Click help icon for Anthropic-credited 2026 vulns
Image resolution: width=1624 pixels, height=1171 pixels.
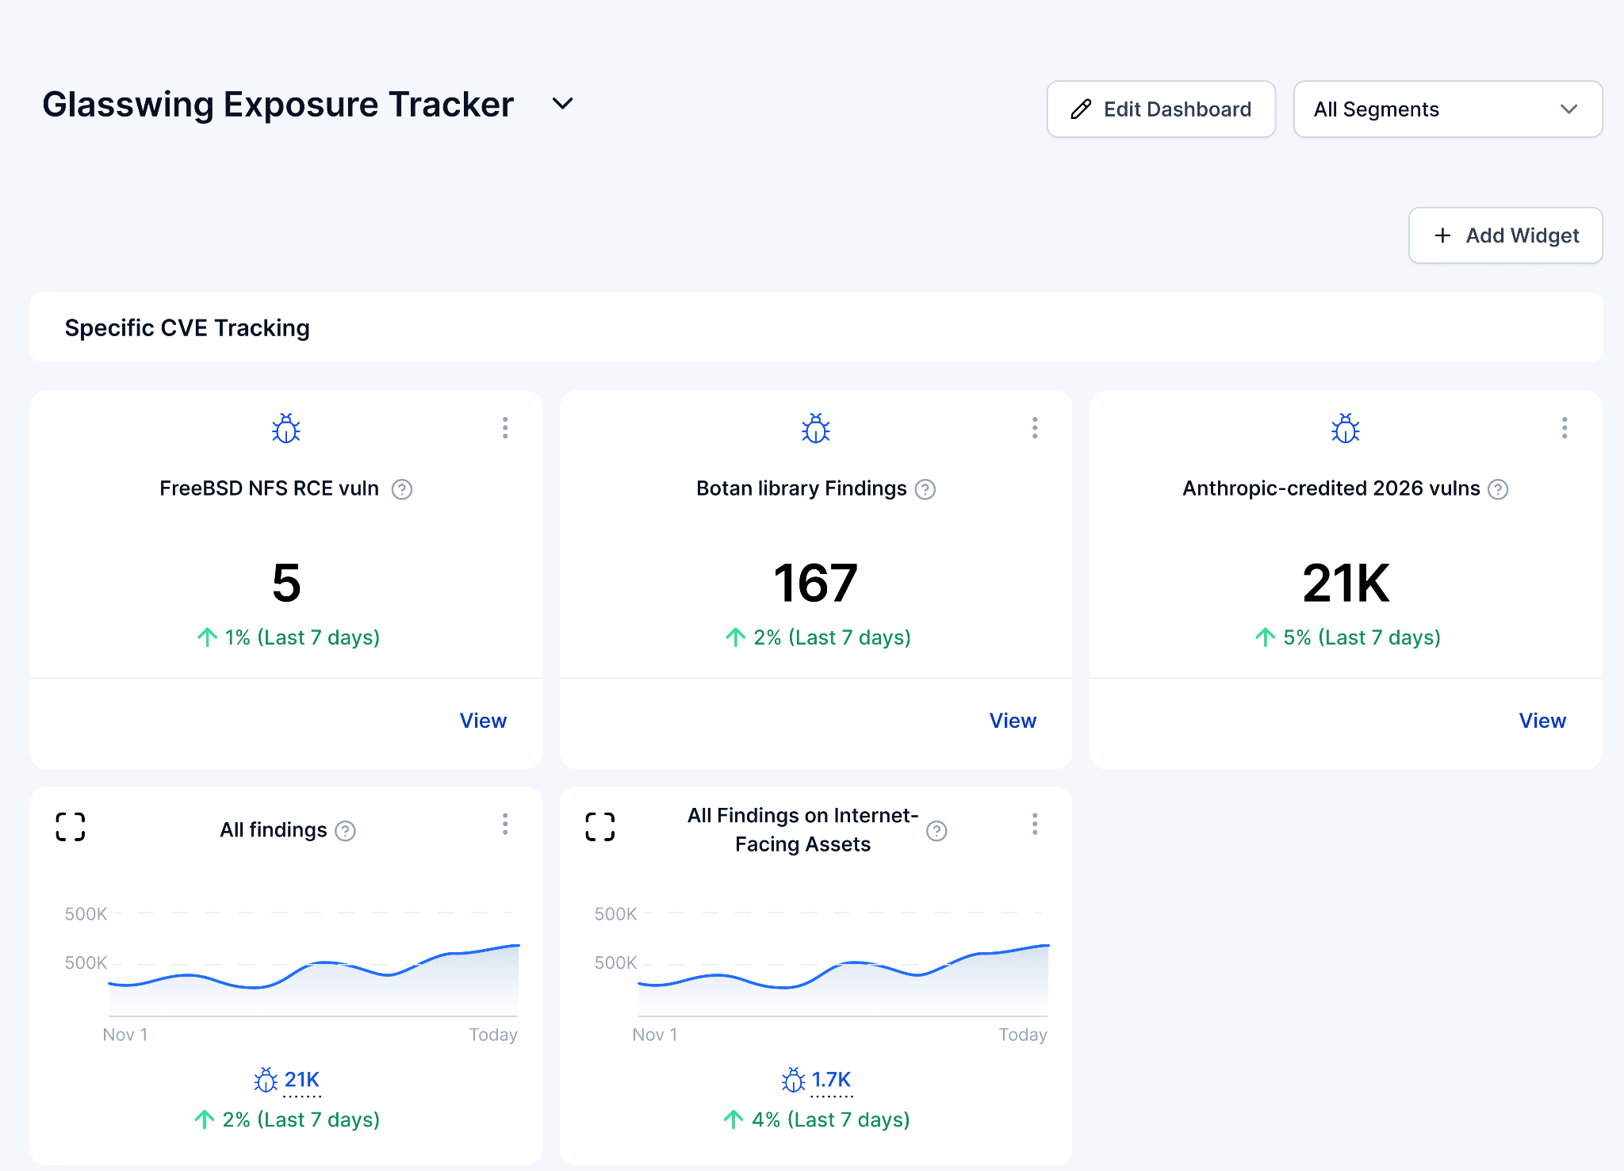point(1497,489)
